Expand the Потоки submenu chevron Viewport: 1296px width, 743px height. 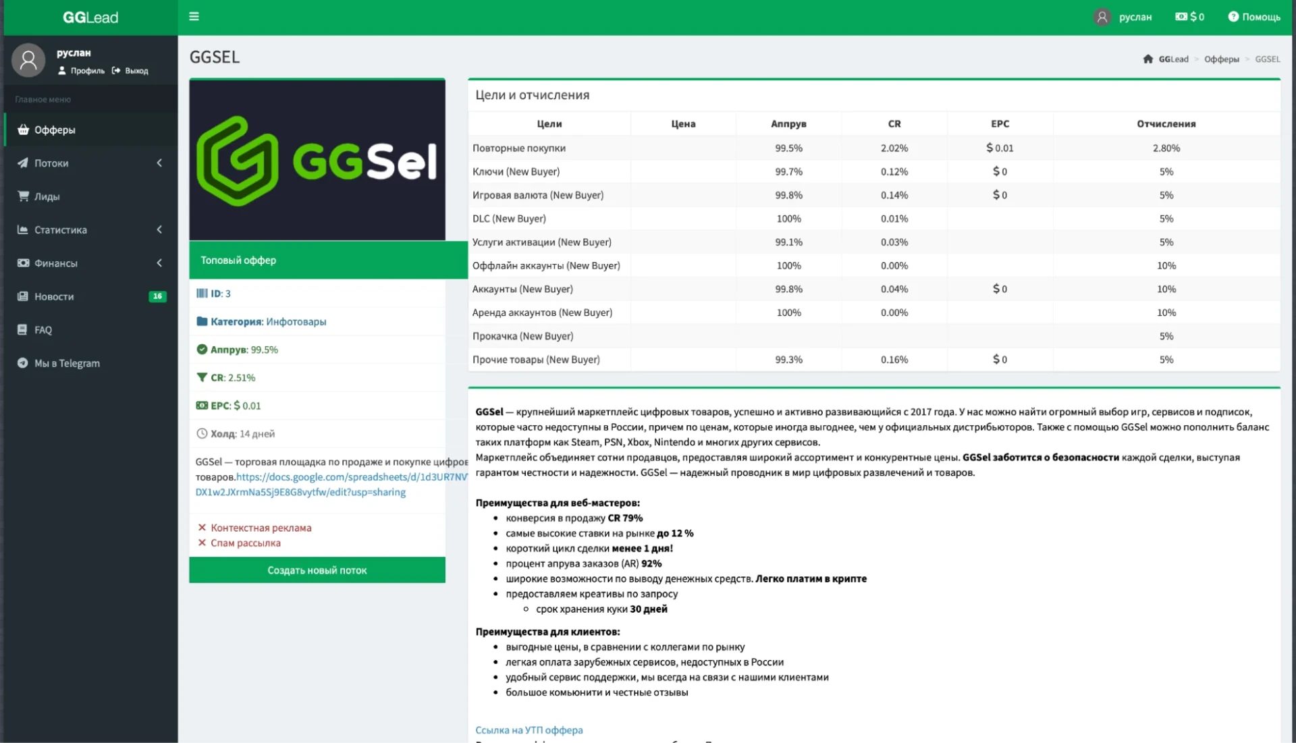pos(159,163)
